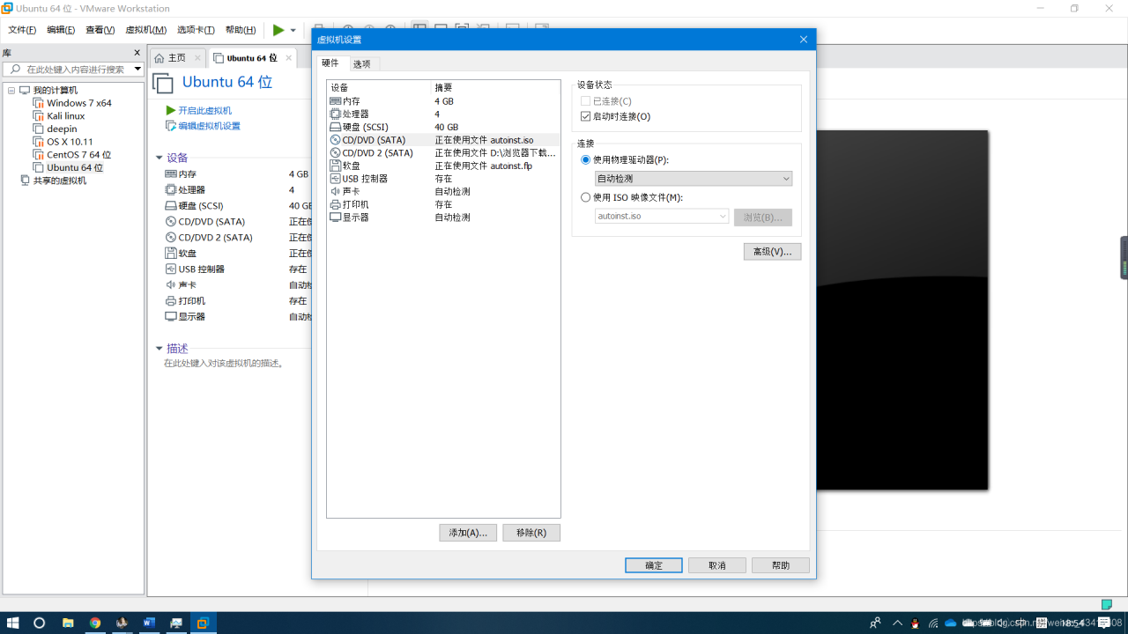Click the 硬盘 (SCSI) disk icon in dialog

click(x=335, y=127)
